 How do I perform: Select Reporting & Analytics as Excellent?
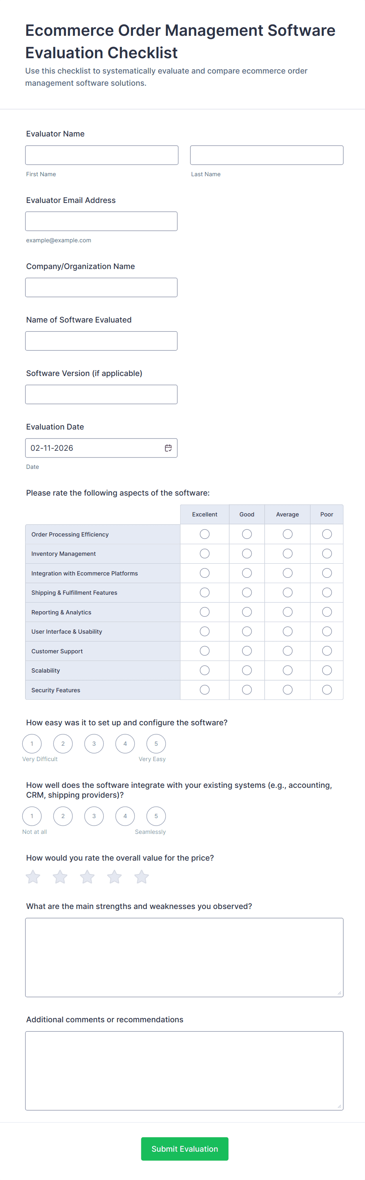[x=204, y=612]
